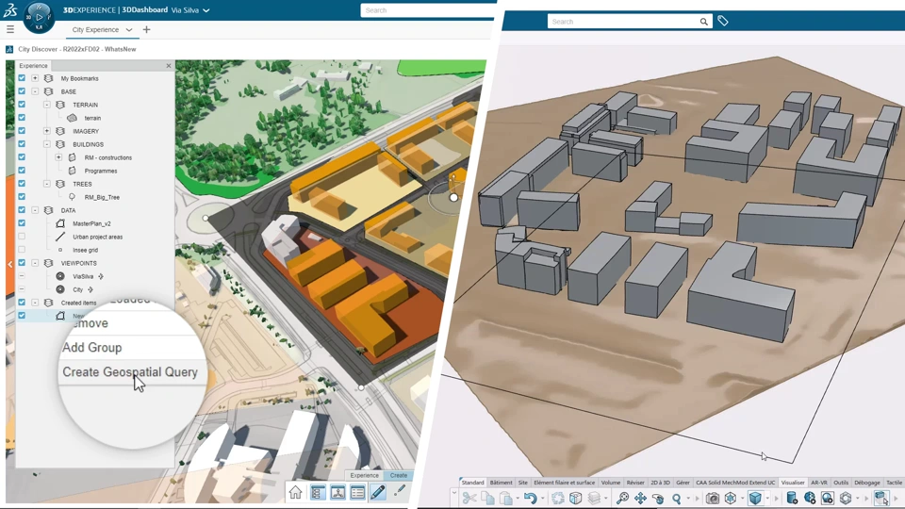Choose Create Geospatial Query menu entry
The width and height of the screenshot is (905, 509).
coord(130,372)
